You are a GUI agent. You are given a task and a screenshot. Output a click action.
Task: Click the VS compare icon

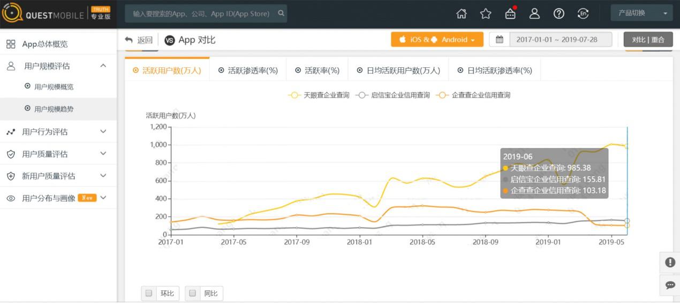click(170, 40)
